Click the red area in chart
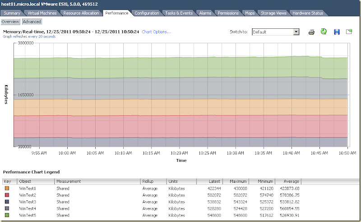The width and height of the screenshot is (361, 222). [180, 127]
